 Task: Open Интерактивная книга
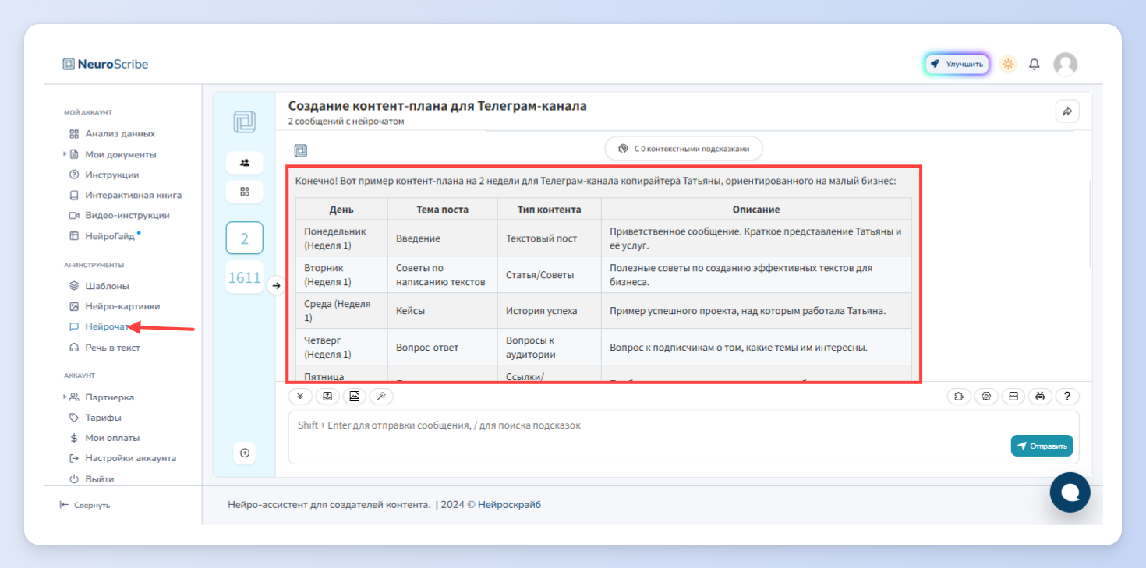click(x=133, y=195)
